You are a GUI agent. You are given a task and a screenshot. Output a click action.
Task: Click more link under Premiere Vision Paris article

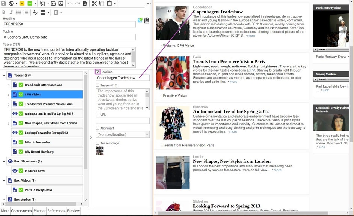tap(234, 82)
